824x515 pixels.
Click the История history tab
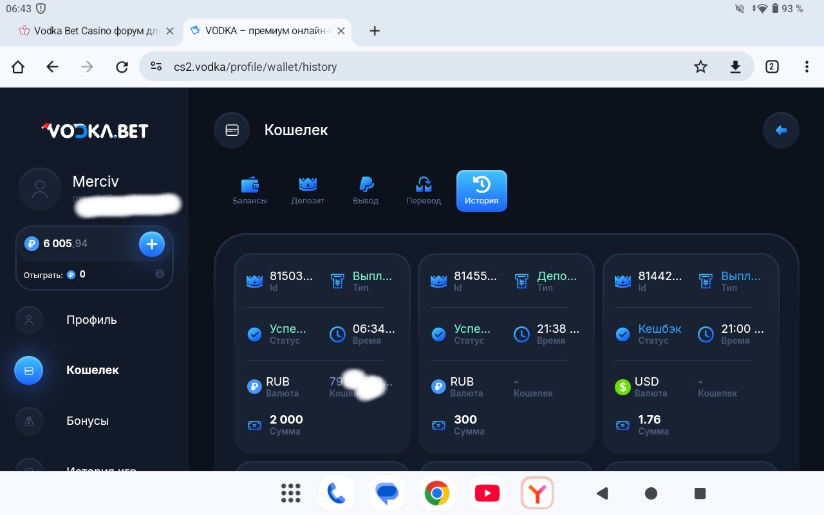(482, 191)
